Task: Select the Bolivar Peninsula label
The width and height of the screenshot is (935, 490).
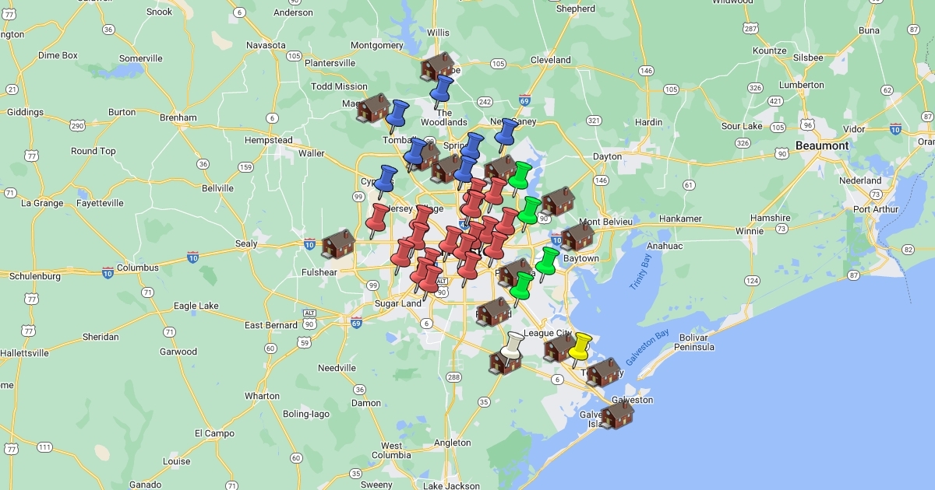Action: (693, 342)
